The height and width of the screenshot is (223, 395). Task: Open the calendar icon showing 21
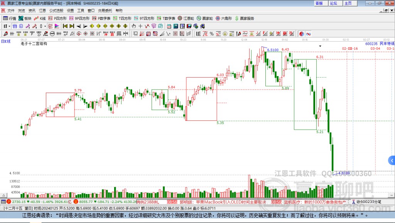click(169, 26)
